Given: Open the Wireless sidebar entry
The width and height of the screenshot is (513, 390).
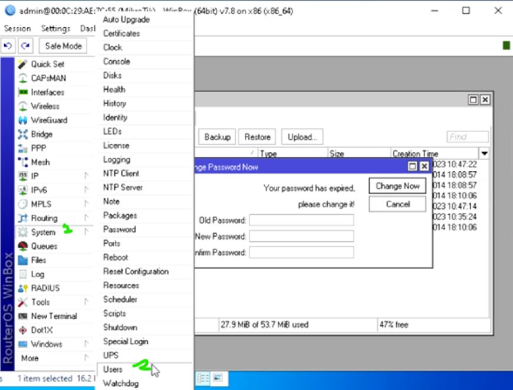Looking at the screenshot, I should pos(45,106).
